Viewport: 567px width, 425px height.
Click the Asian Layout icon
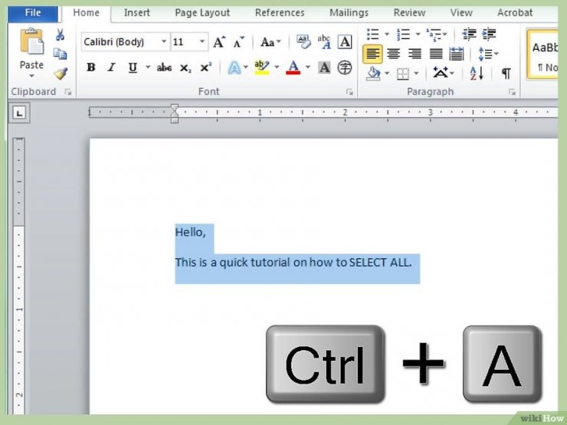point(441,74)
